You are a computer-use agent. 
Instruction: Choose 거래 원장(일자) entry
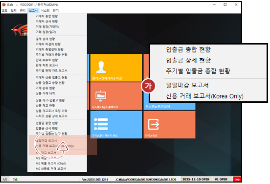click(x=46, y=32)
